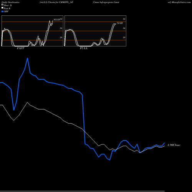
Task: Click the '1.90Close' price label
Action: pos(174,145)
